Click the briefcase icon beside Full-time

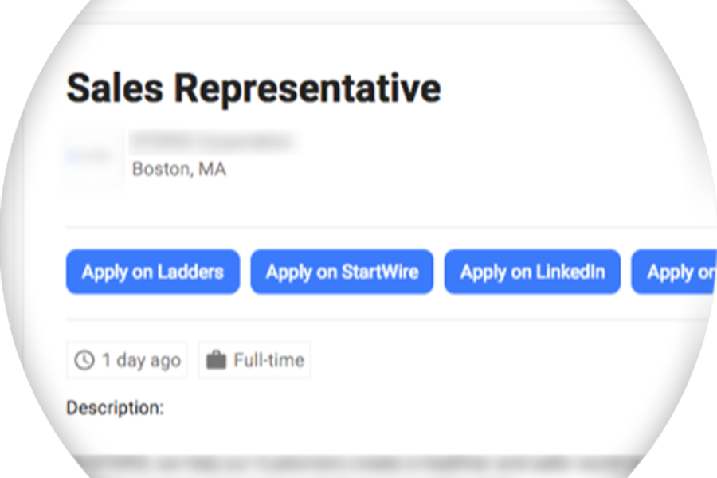(x=216, y=360)
